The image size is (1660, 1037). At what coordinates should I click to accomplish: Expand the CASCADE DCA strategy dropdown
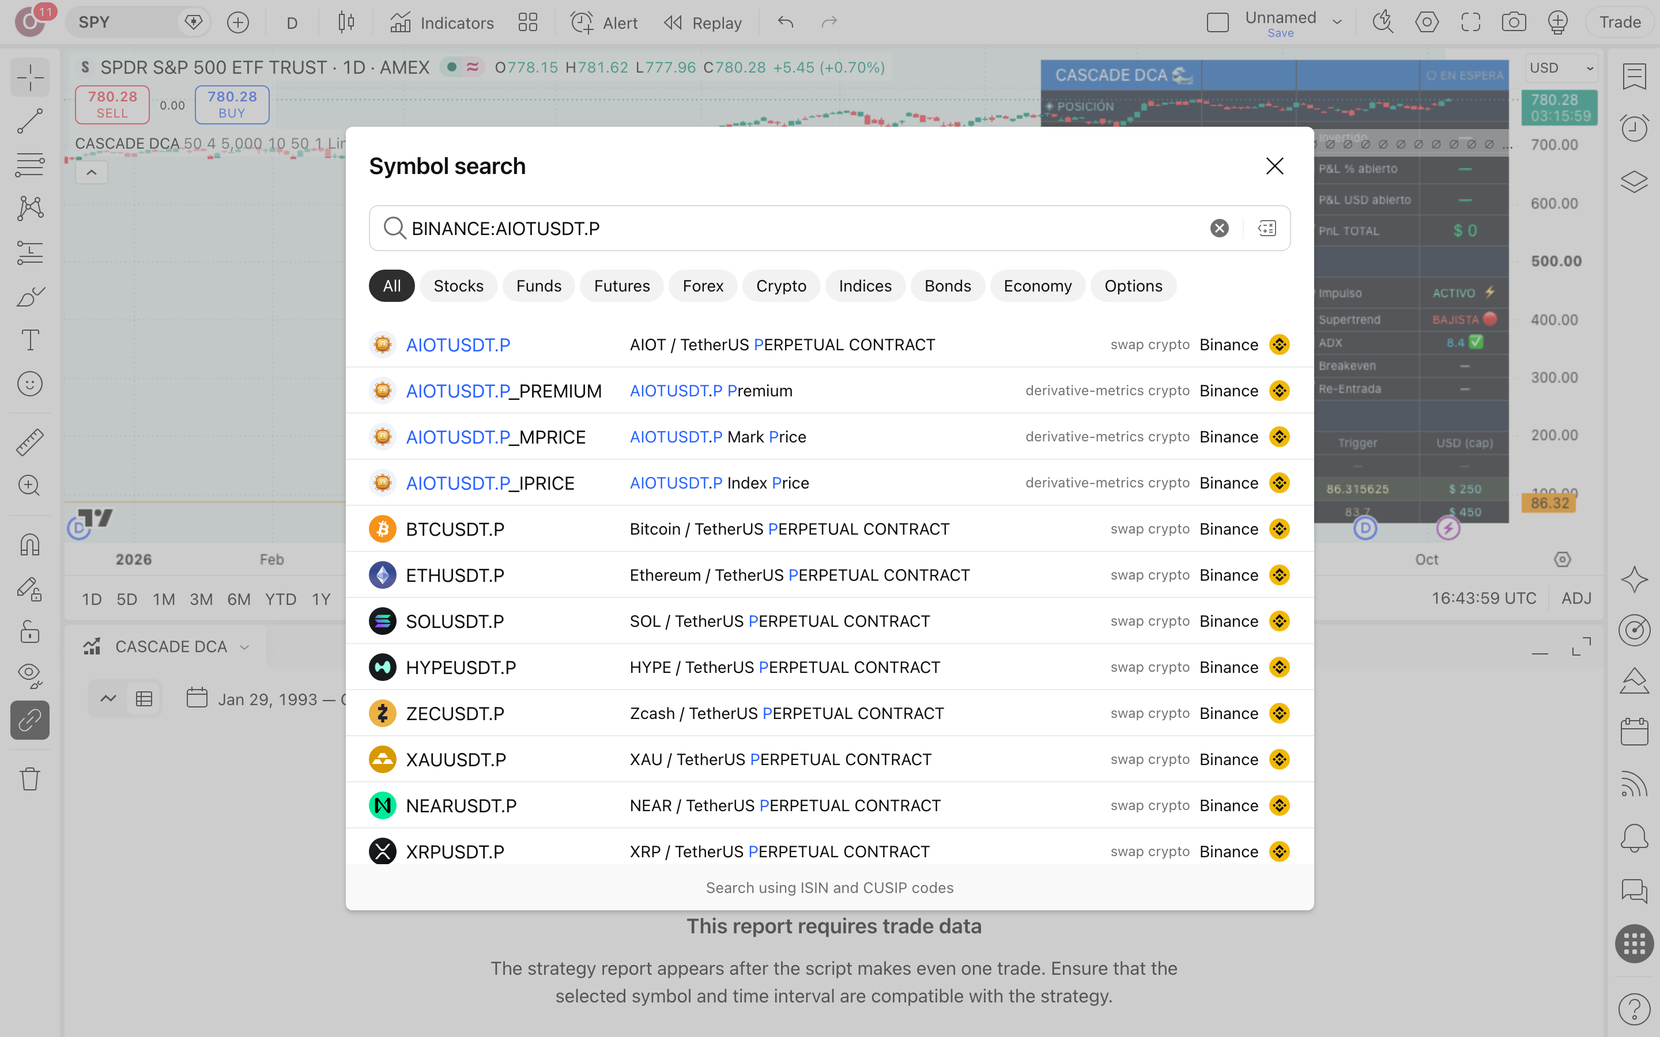[244, 647]
